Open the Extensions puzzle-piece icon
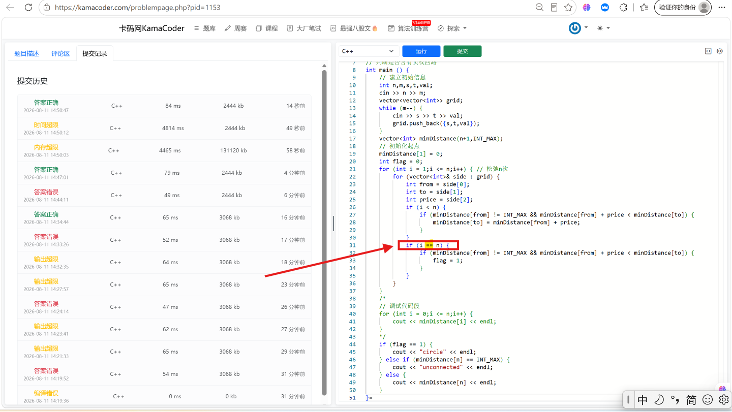732x412 pixels. (623, 7)
